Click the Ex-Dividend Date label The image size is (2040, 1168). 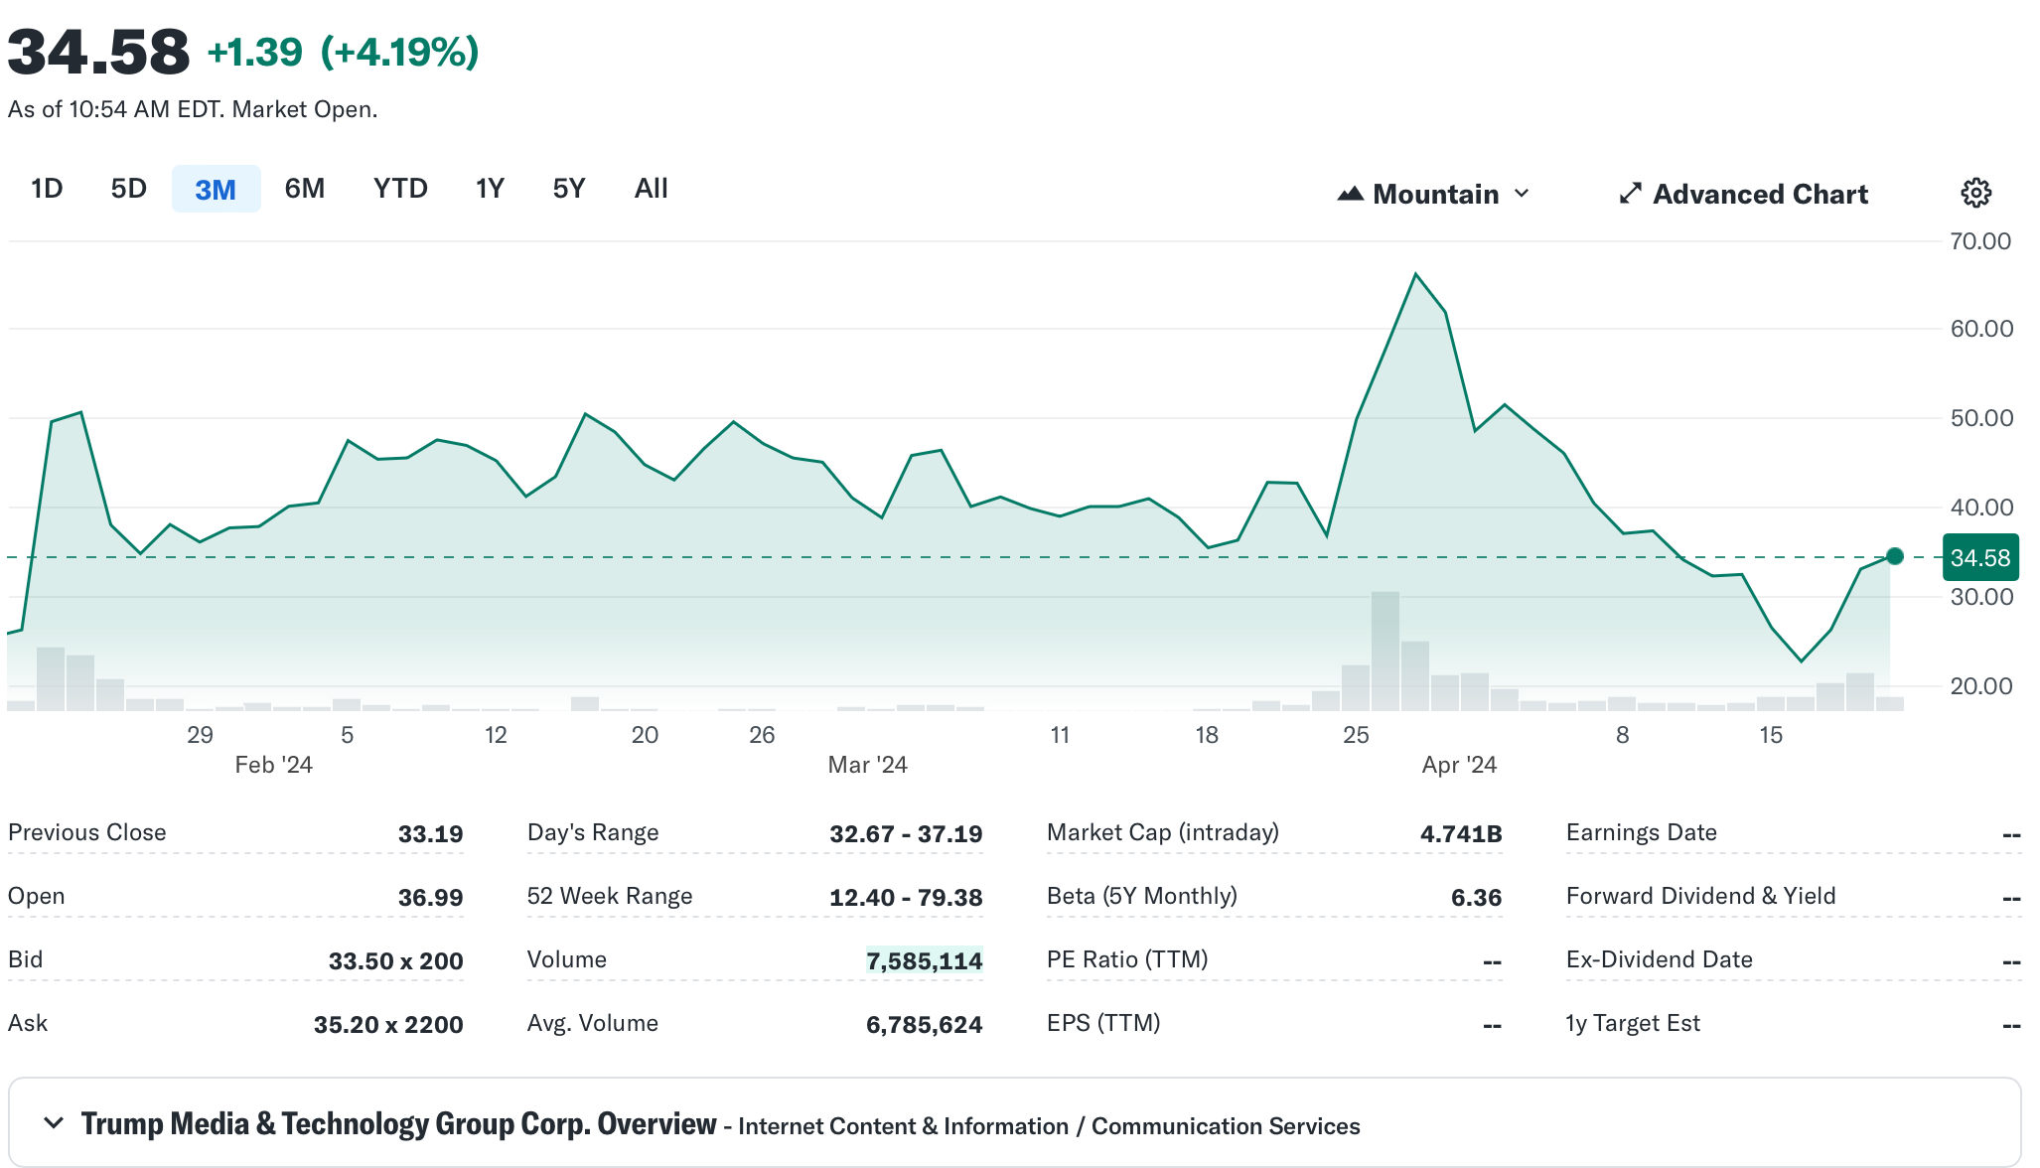(1659, 959)
